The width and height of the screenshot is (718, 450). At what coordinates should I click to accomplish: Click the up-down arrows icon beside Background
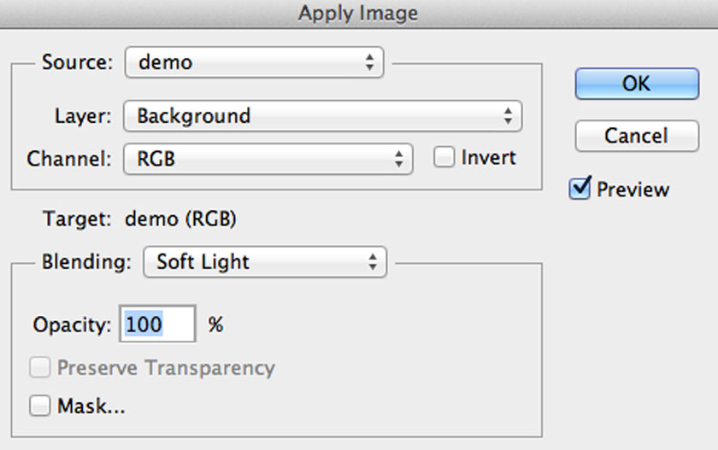(x=508, y=116)
